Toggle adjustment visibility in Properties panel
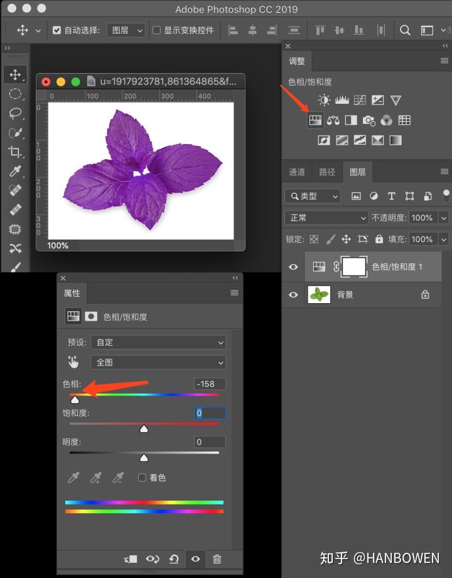 tap(195, 559)
